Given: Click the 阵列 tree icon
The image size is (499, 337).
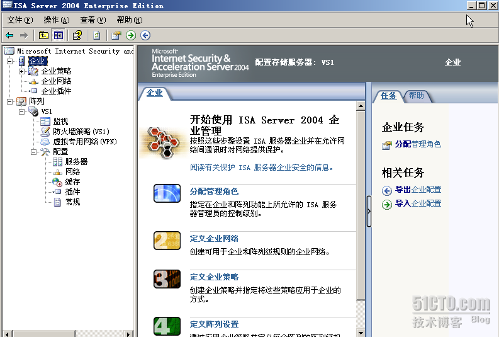Looking at the screenshot, I should (21, 101).
